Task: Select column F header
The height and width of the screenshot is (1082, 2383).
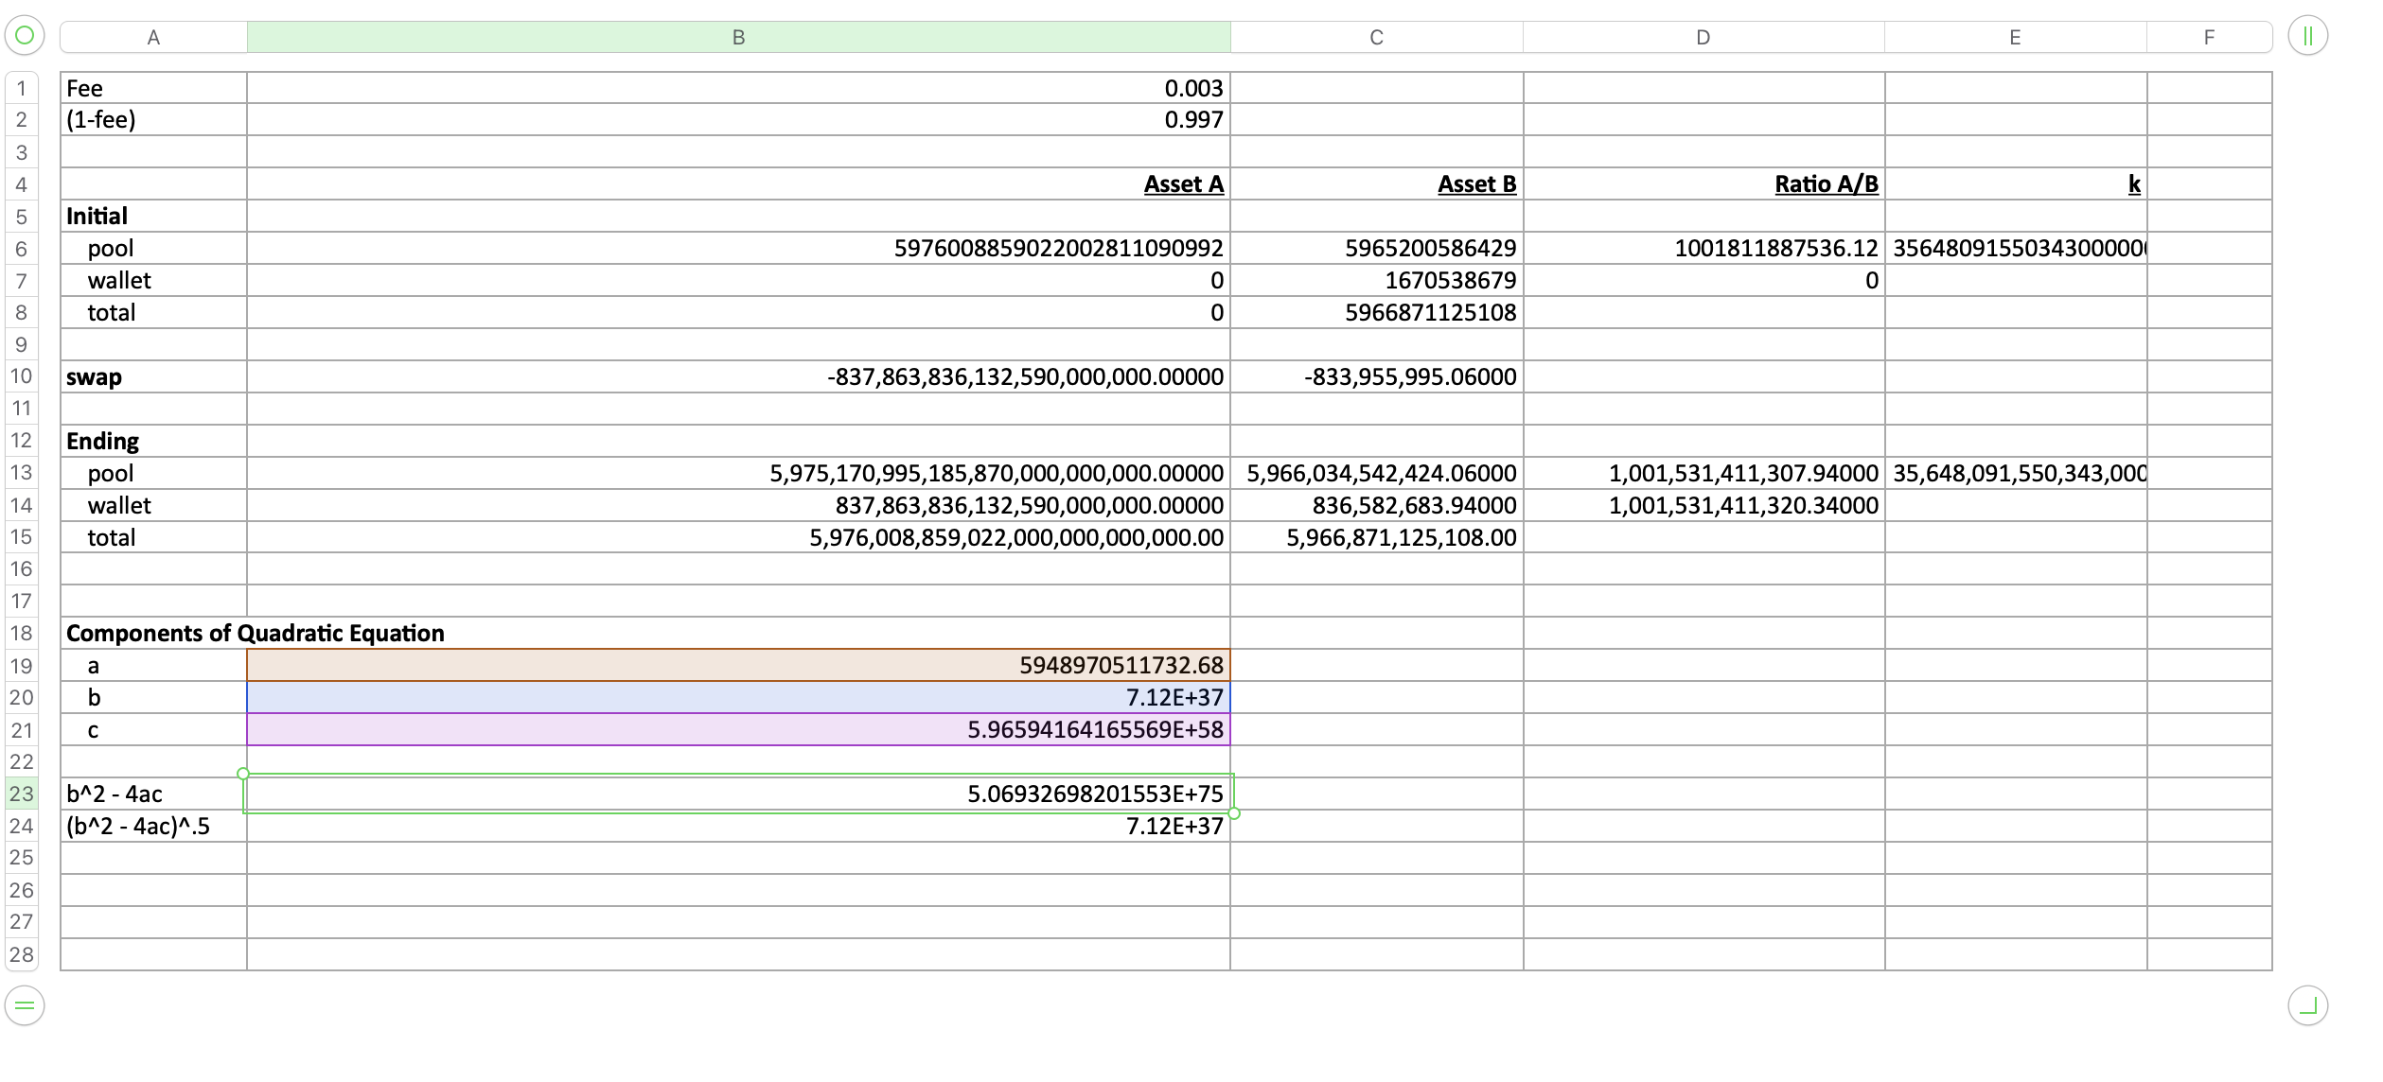Action: pyautogui.click(x=2208, y=38)
